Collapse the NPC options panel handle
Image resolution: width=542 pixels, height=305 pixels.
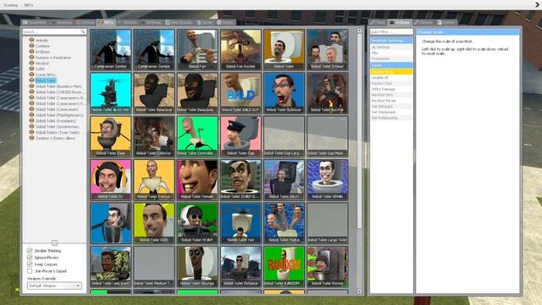coord(54,242)
